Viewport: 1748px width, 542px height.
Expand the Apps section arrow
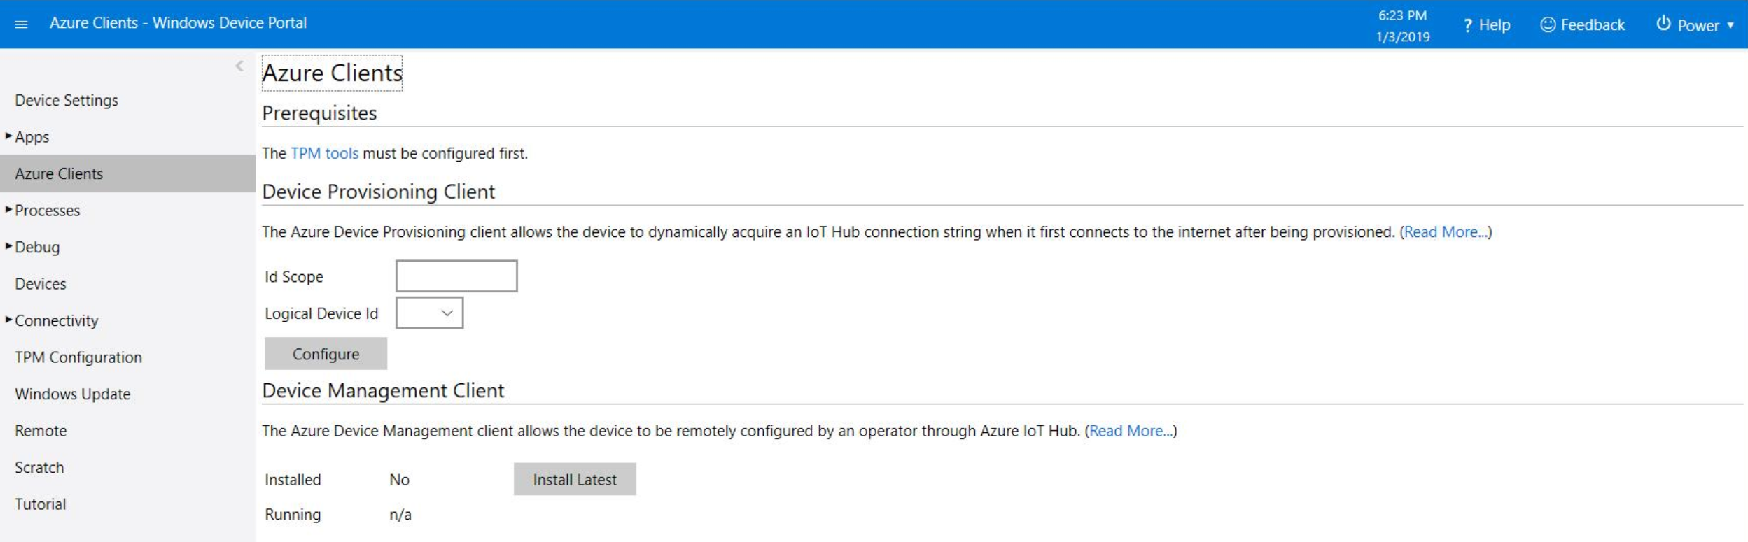[7, 136]
